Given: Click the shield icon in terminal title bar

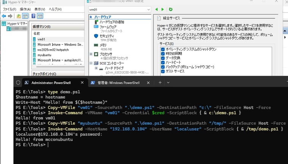Looking at the screenshot, I should (x=18, y=83).
